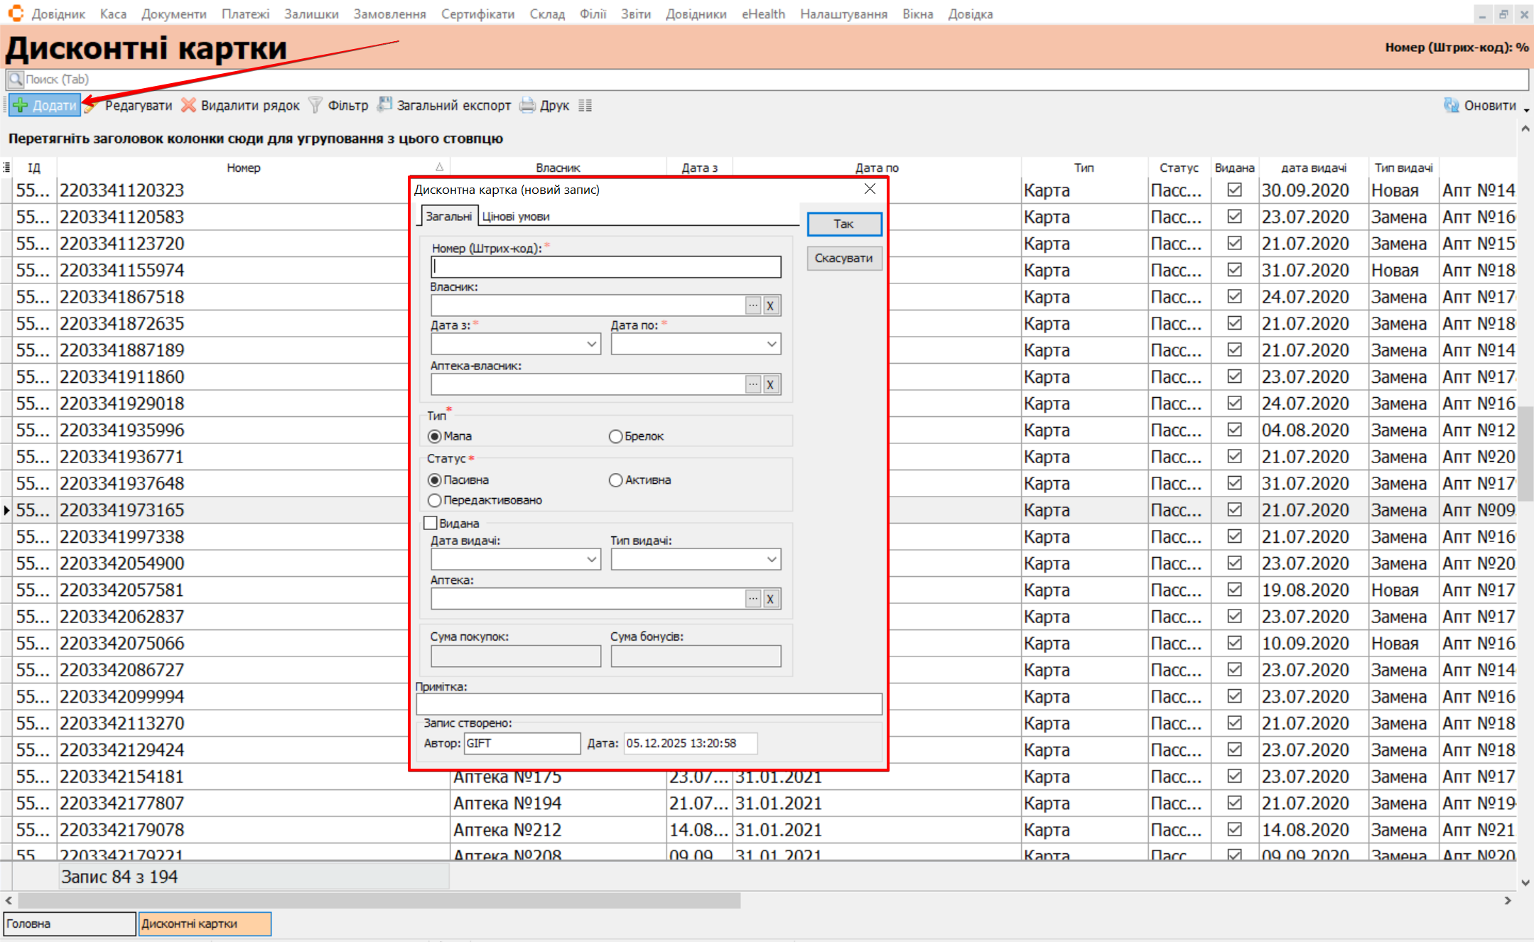Open the column chooser icon after Друк
The height and width of the screenshot is (942, 1534).
pos(585,106)
